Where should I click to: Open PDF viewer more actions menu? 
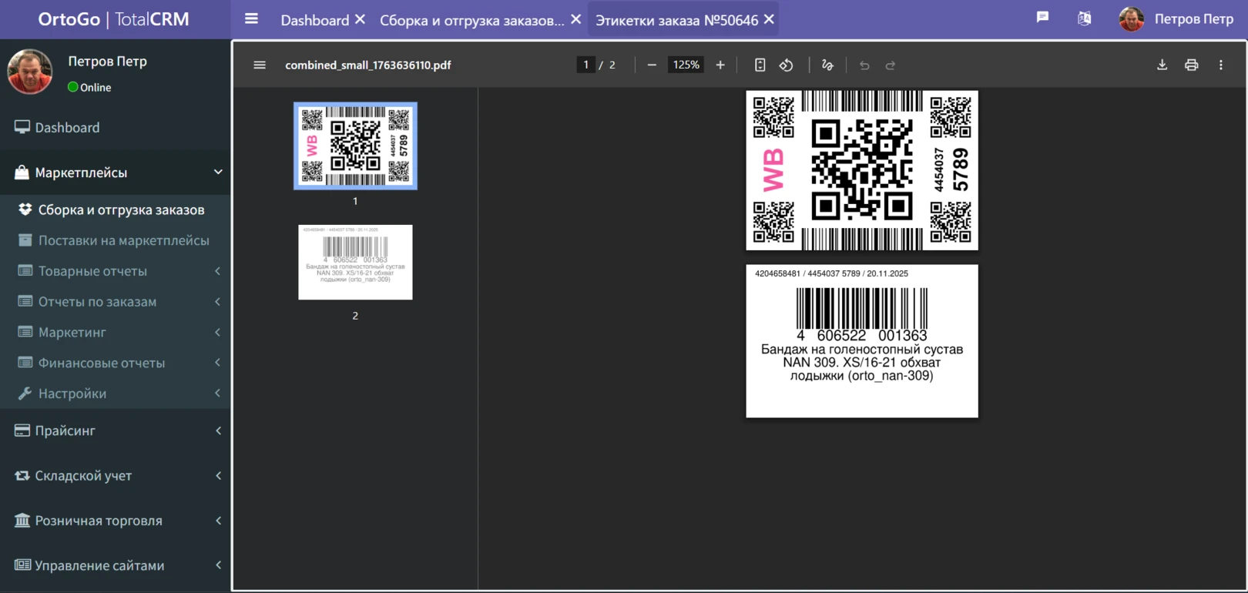point(1220,65)
